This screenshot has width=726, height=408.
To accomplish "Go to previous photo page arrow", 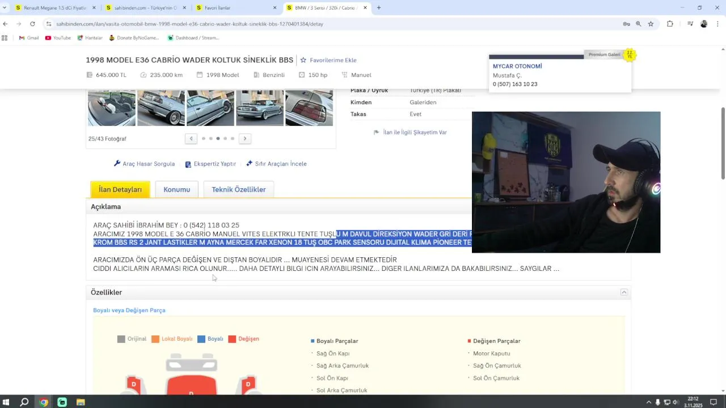I will (191, 138).
